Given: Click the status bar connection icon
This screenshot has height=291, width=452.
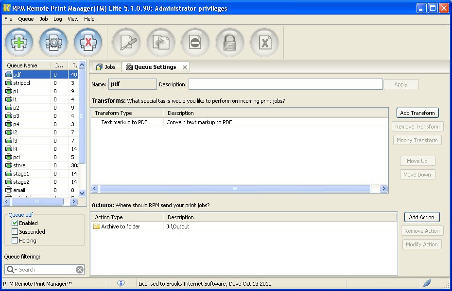Looking at the screenshot, I should tap(427, 283).
